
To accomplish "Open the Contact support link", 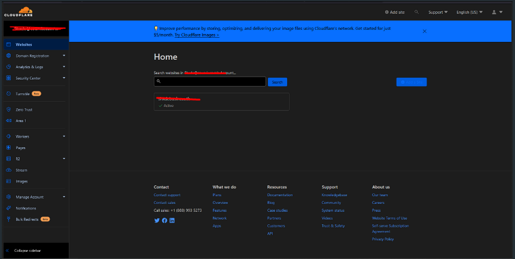I will 167,195.
